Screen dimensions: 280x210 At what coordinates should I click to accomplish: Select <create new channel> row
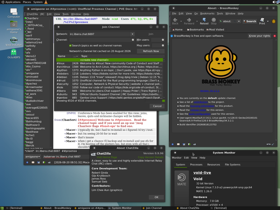tap(109, 60)
